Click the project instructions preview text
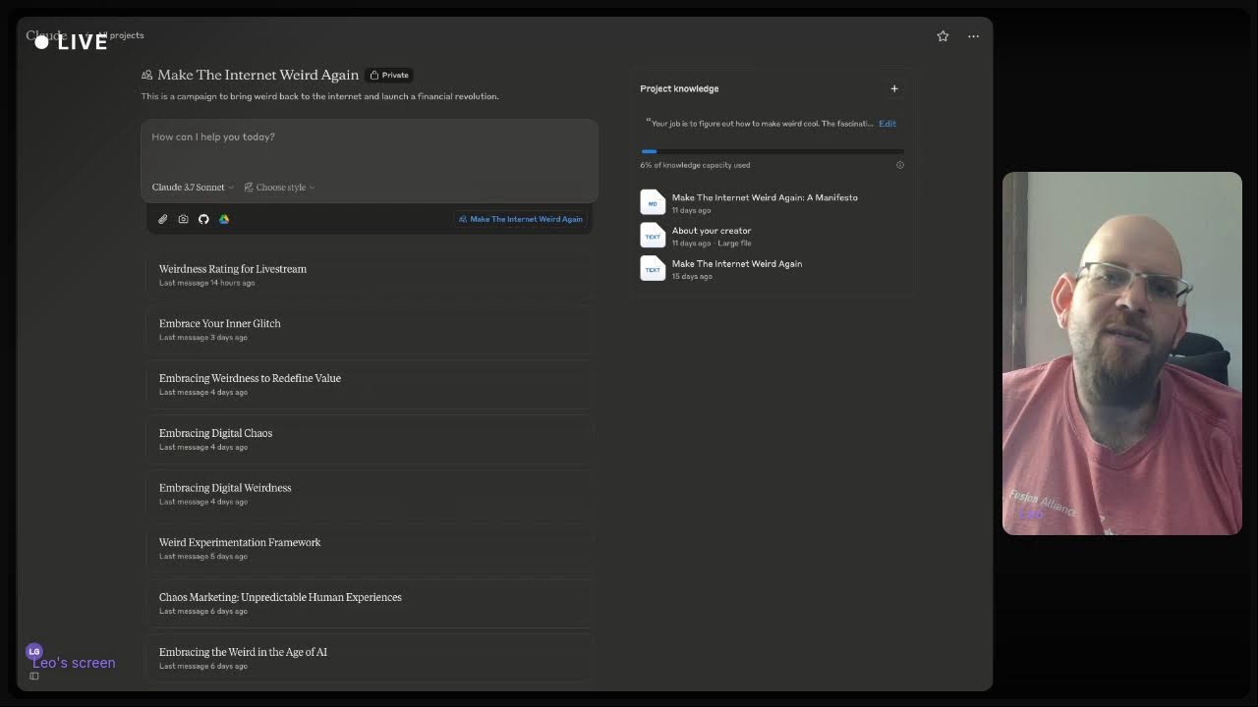The height and width of the screenshot is (707, 1258). 760,124
